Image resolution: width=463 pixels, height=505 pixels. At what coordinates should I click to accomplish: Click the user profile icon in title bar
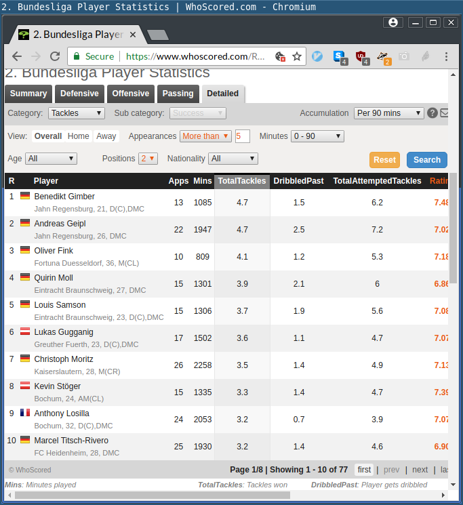pos(392,22)
